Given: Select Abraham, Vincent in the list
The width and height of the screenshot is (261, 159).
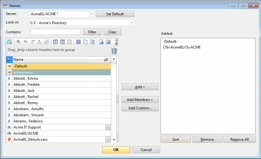Looking at the screenshot, I should 61,115.
